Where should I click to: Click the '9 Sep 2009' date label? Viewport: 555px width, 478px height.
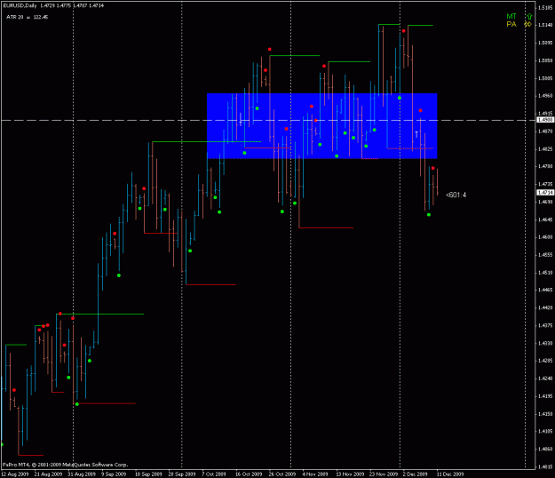coord(114,474)
